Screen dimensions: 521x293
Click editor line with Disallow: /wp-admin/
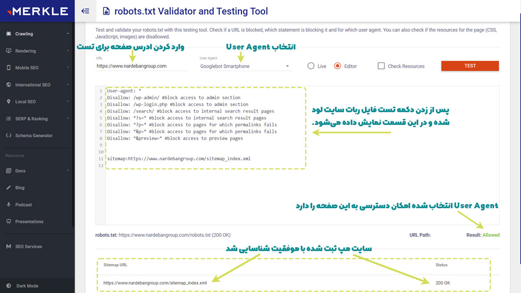point(174,98)
